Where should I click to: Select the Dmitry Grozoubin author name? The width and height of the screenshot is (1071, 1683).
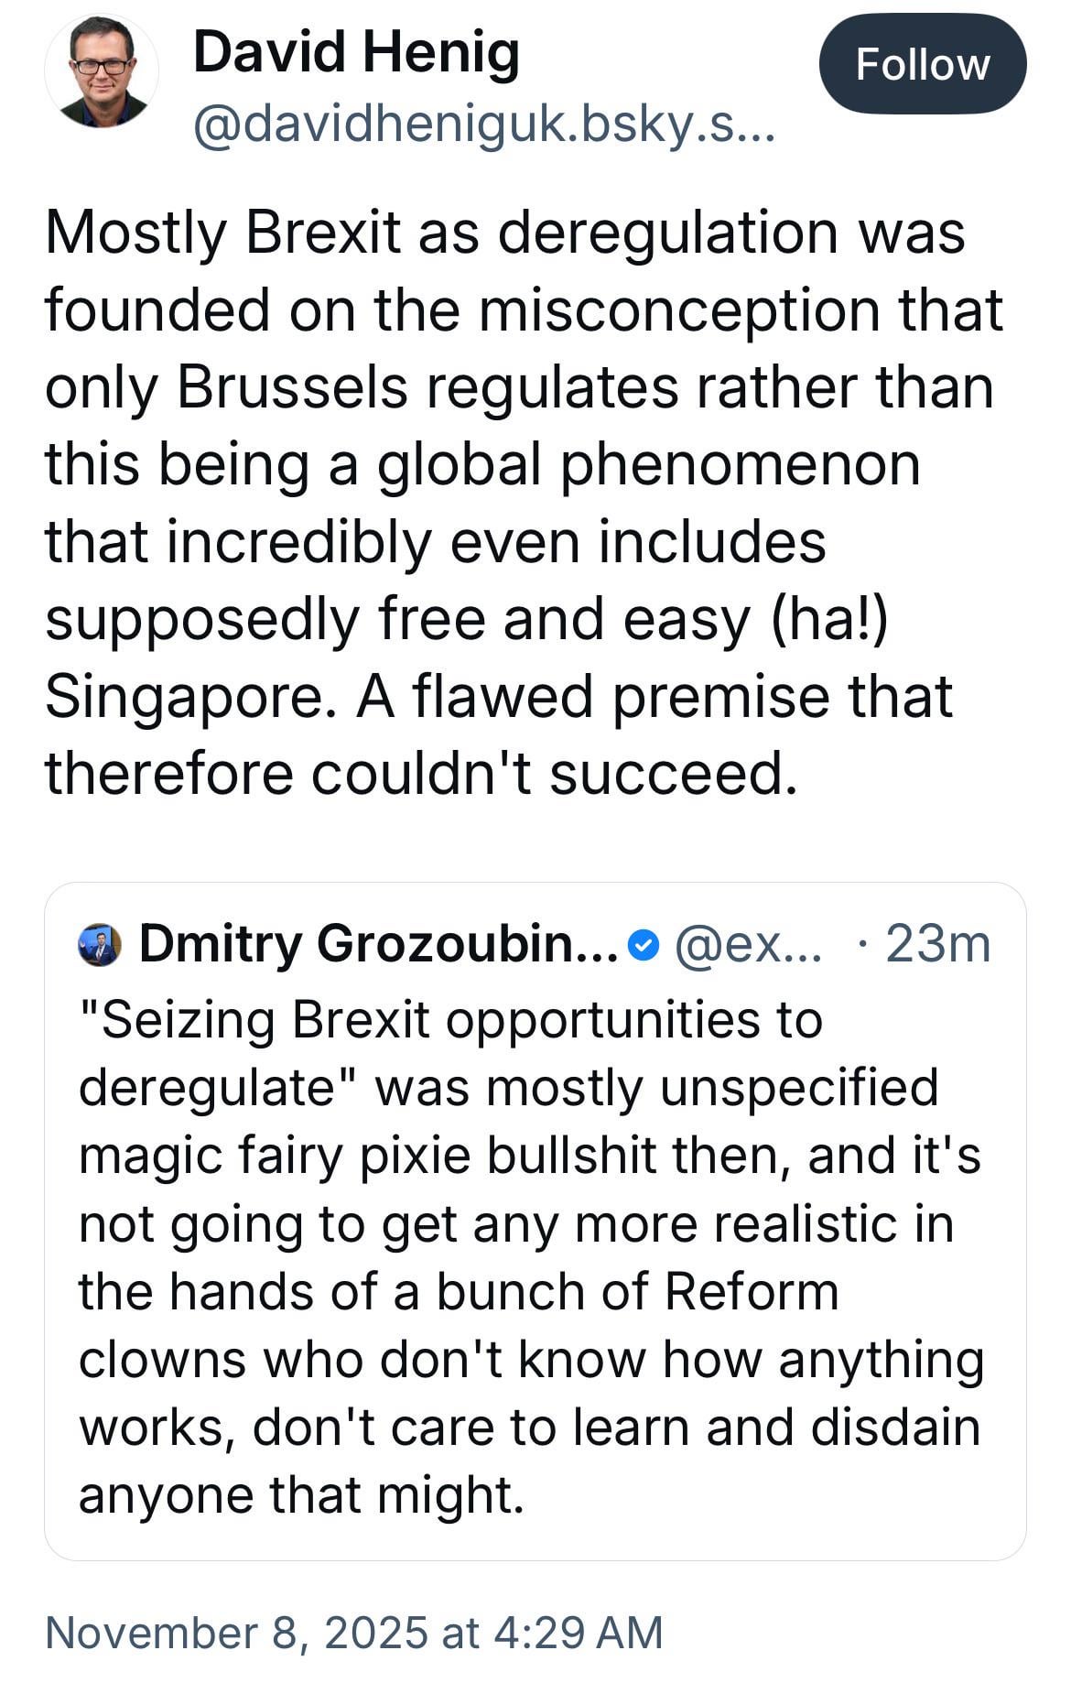click(378, 944)
